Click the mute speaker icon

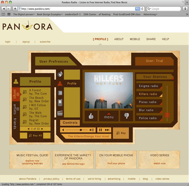click(63, 130)
